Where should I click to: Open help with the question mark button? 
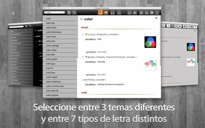pyautogui.click(x=157, y=12)
